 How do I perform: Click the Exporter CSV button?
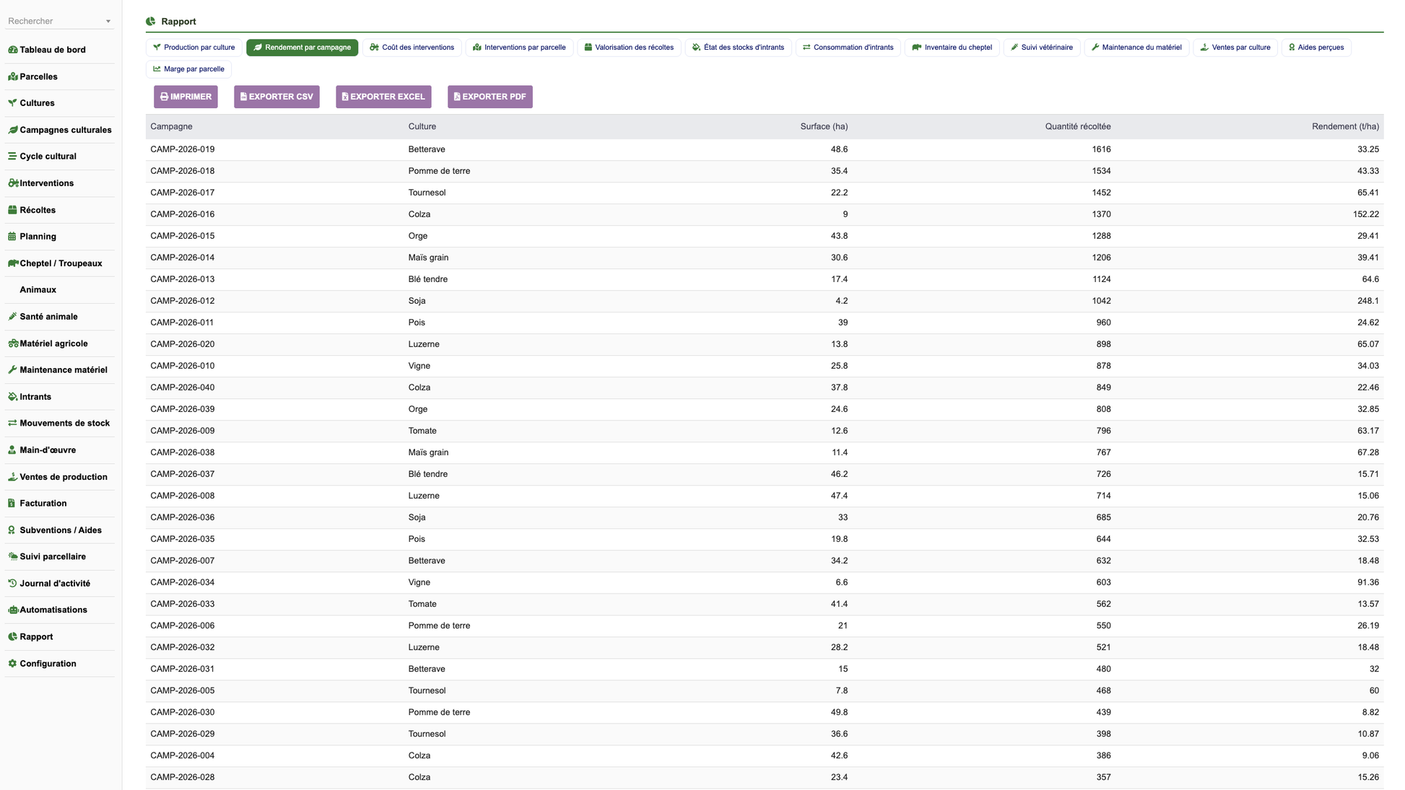277,97
